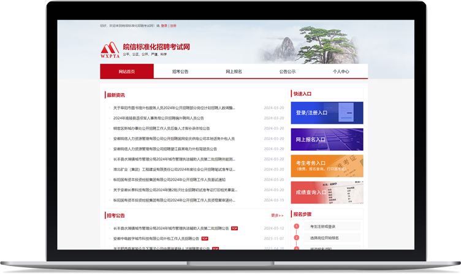Image resolution: width=461 pixels, height=274 pixels.
Task: Open the 成绩查询入口 red banner
Action: click(327, 192)
